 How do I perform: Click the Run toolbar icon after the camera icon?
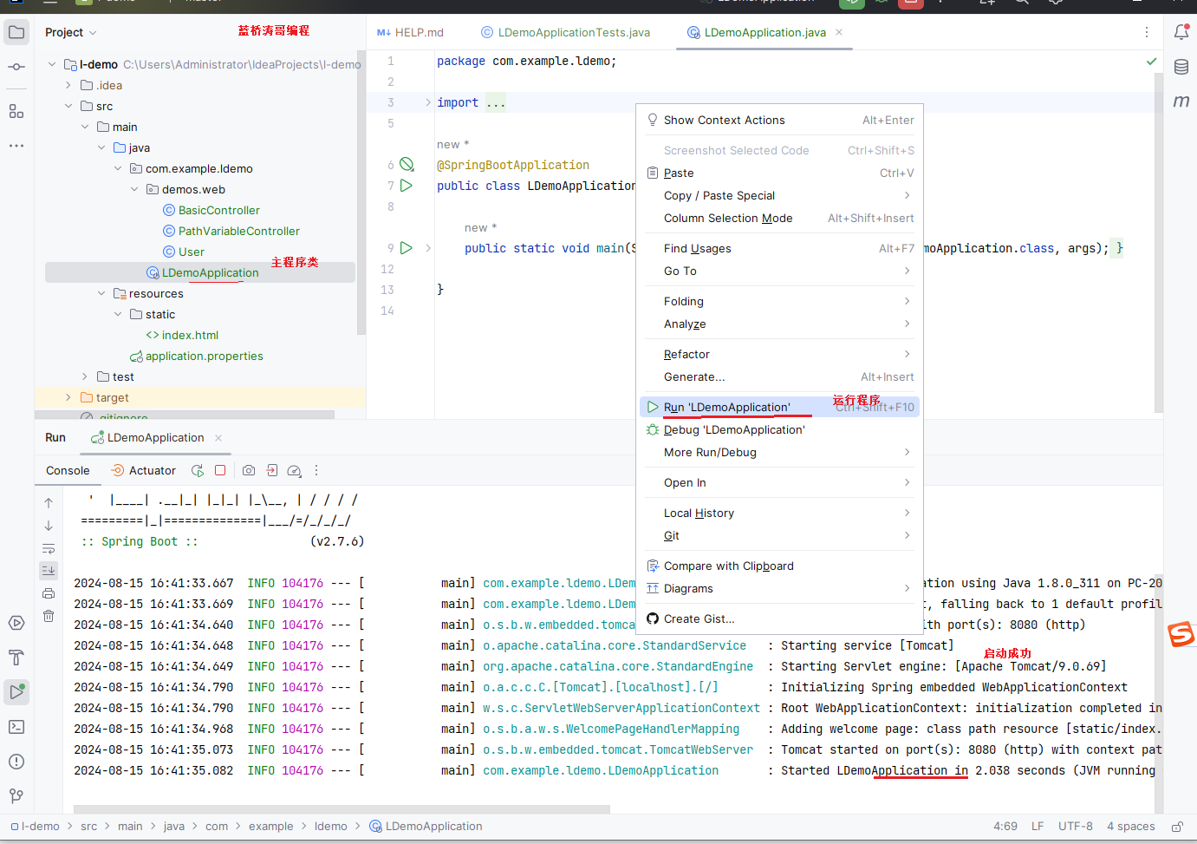point(272,470)
